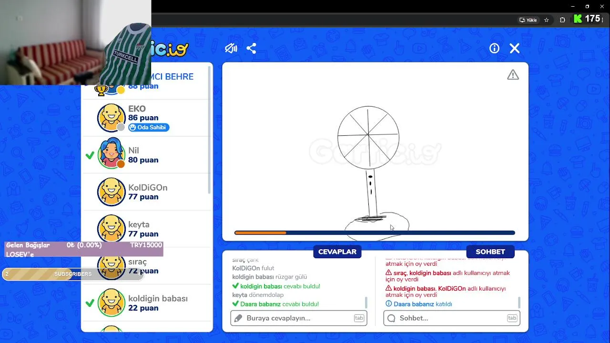
Task: Focus the 'Sohbet...' chat field
Action: pos(452,318)
